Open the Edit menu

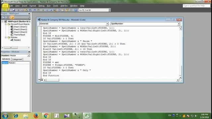tap(11, 6)
